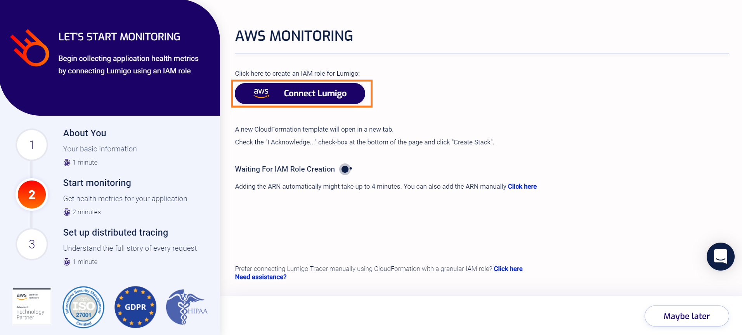Select step 3 circle distributed tracing
Screen dimensions: 742x335
tap(32, 244)
